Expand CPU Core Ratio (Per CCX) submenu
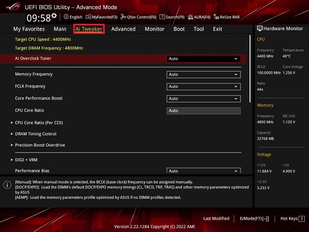The height and width of the screenshot is (232, 309). coord(39,123)
